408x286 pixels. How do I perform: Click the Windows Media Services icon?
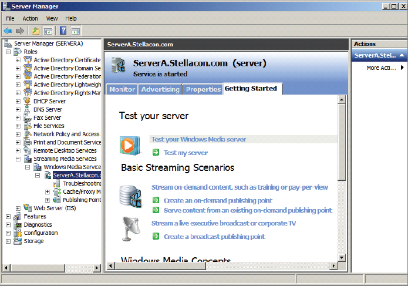point(38,167)
